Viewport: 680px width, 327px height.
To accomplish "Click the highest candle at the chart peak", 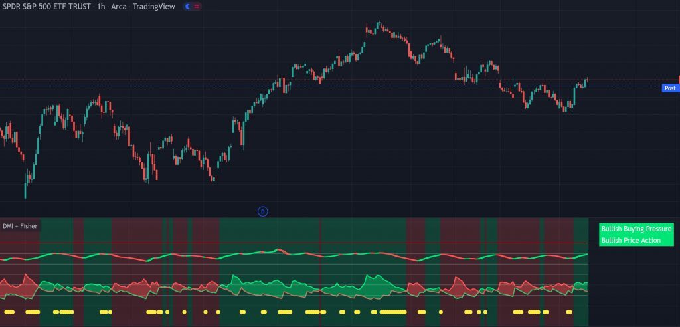I will [378, 25].
